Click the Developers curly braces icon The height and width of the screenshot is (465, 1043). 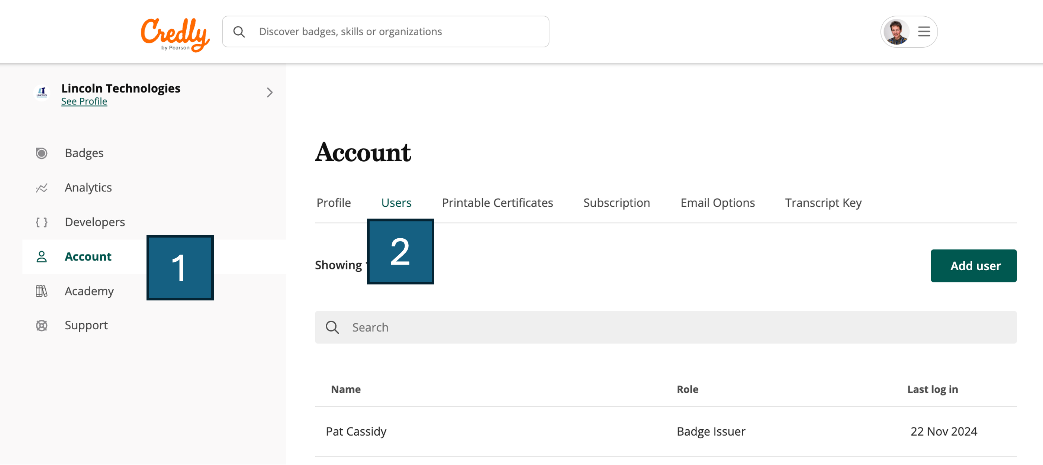click(x=42, y=222)
